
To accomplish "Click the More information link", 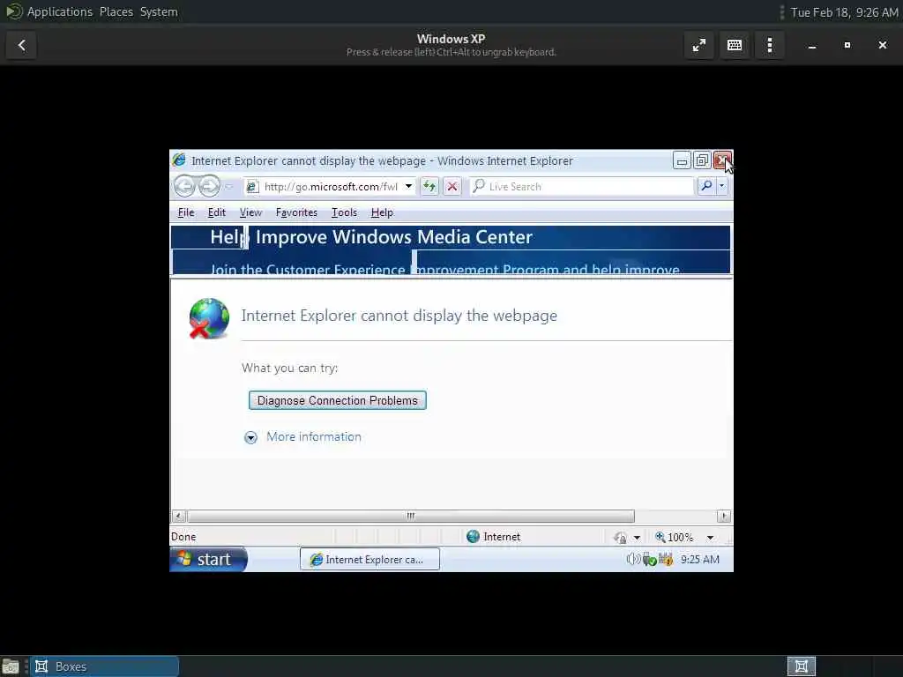I will 314,437.
